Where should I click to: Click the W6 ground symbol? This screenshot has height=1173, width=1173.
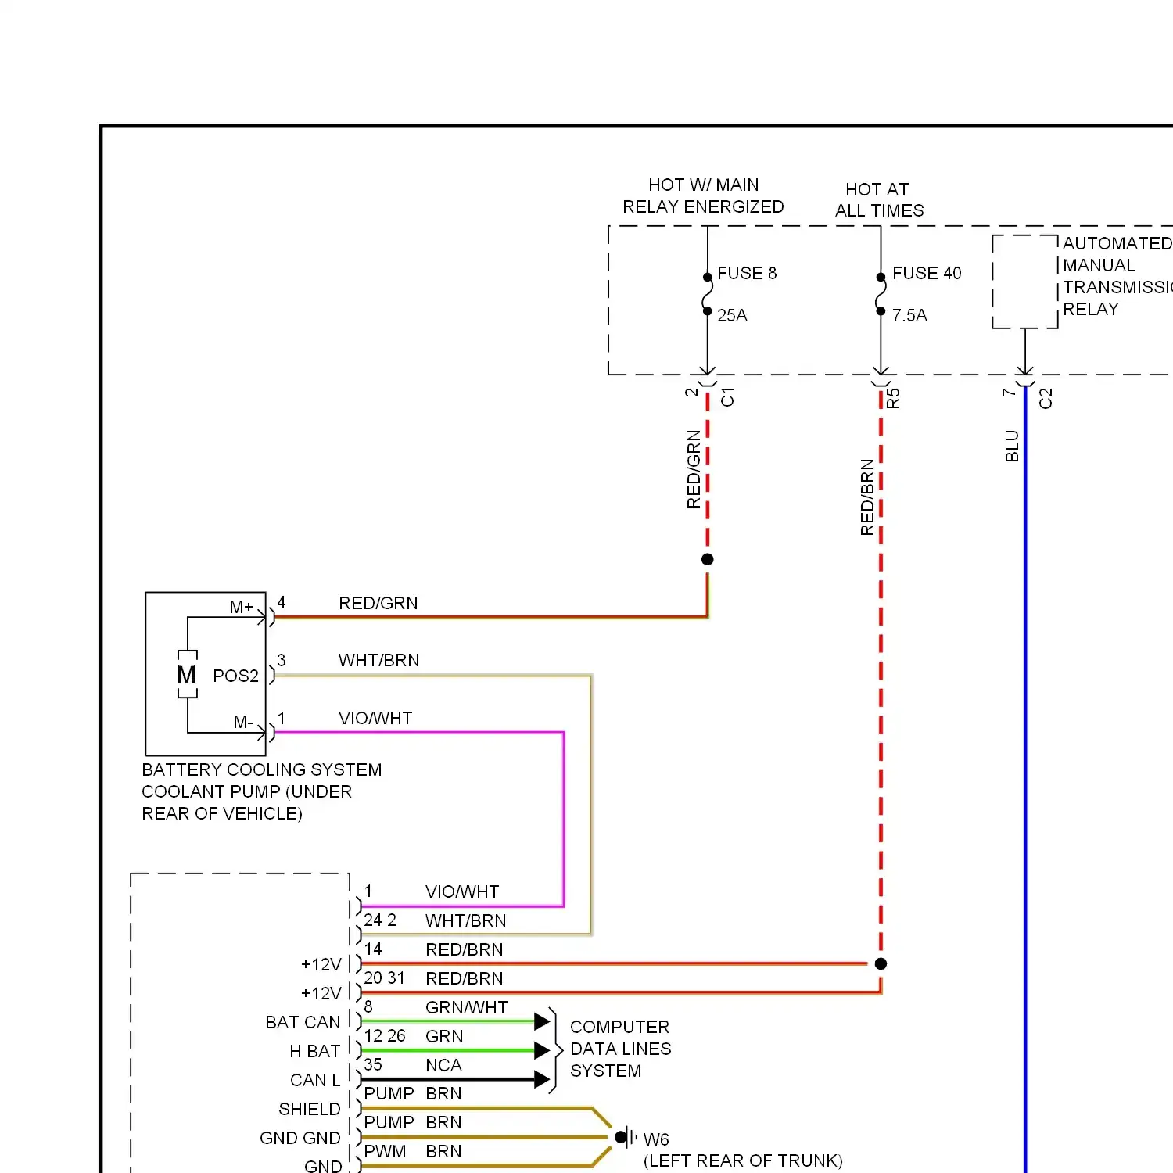tap(626, 1137)
